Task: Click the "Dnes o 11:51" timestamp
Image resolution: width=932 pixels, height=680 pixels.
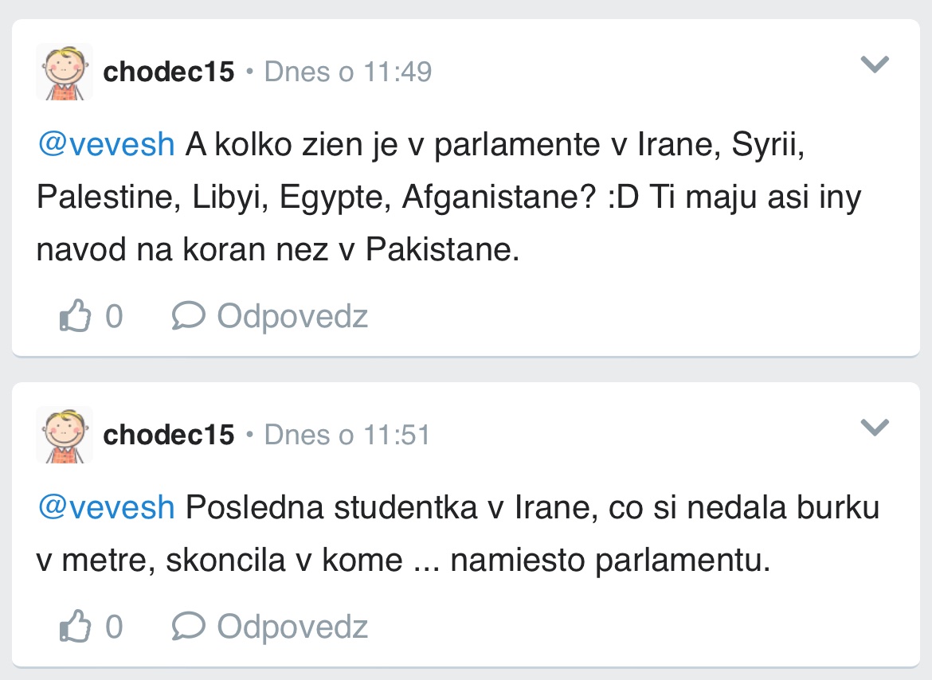Action: pyautogui.click(x=347, y=435)
